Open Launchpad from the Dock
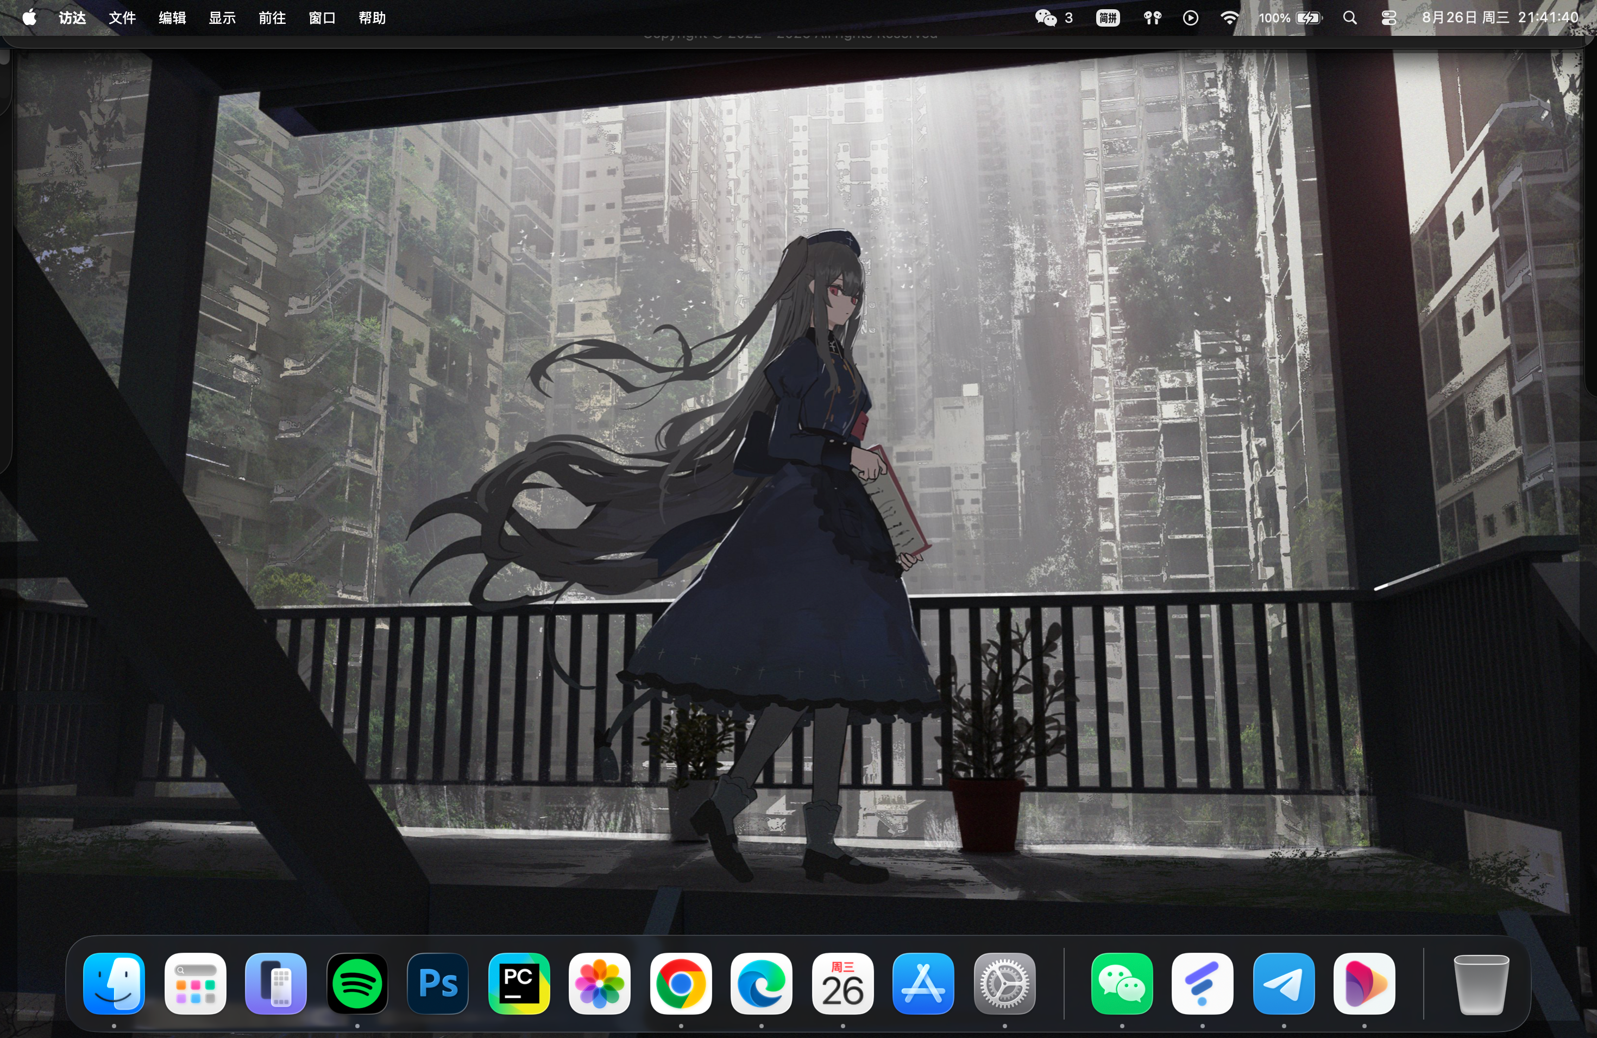 point(195,983)
